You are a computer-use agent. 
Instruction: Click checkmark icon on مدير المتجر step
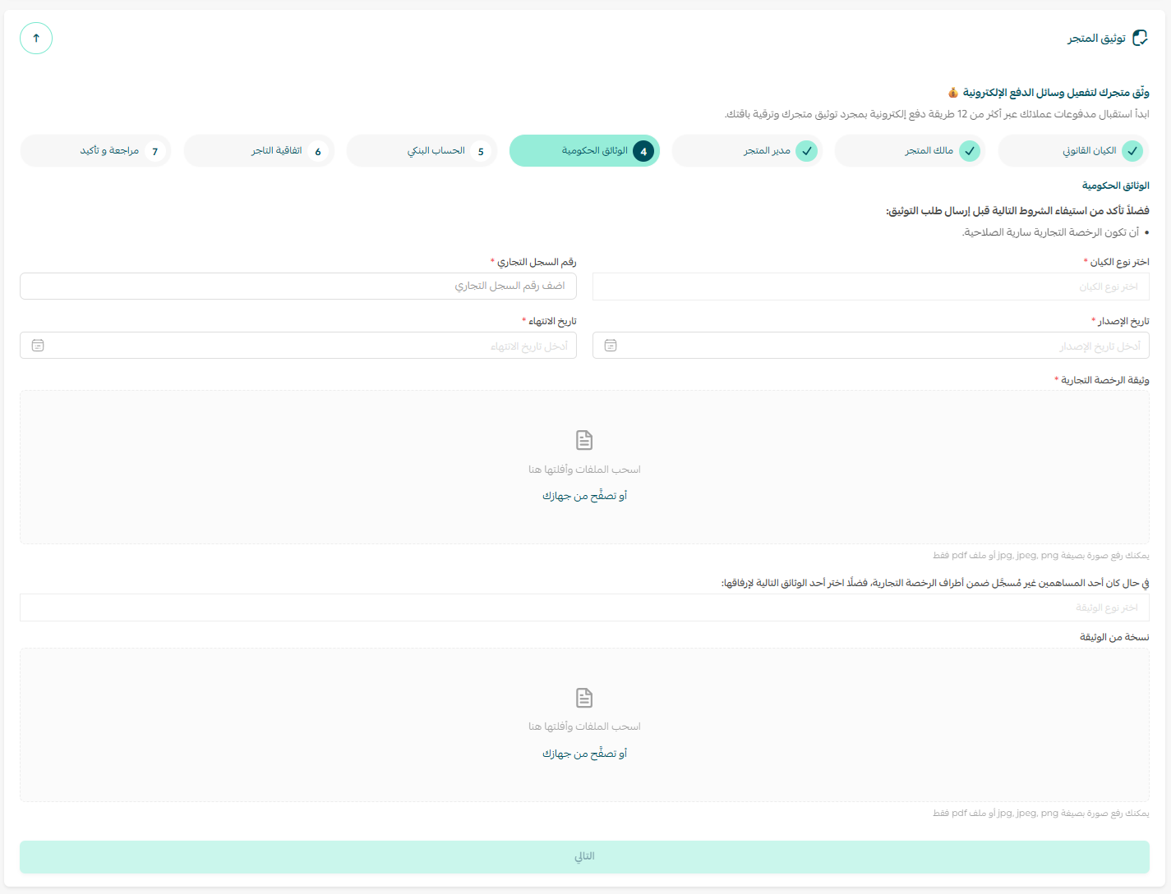pos(807,151)
